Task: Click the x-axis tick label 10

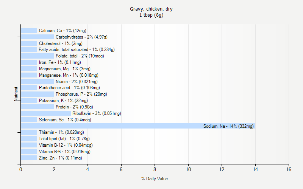Action: pos(188,169)
